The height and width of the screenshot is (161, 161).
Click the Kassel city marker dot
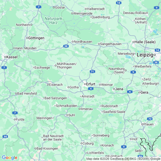pos(5,57)
